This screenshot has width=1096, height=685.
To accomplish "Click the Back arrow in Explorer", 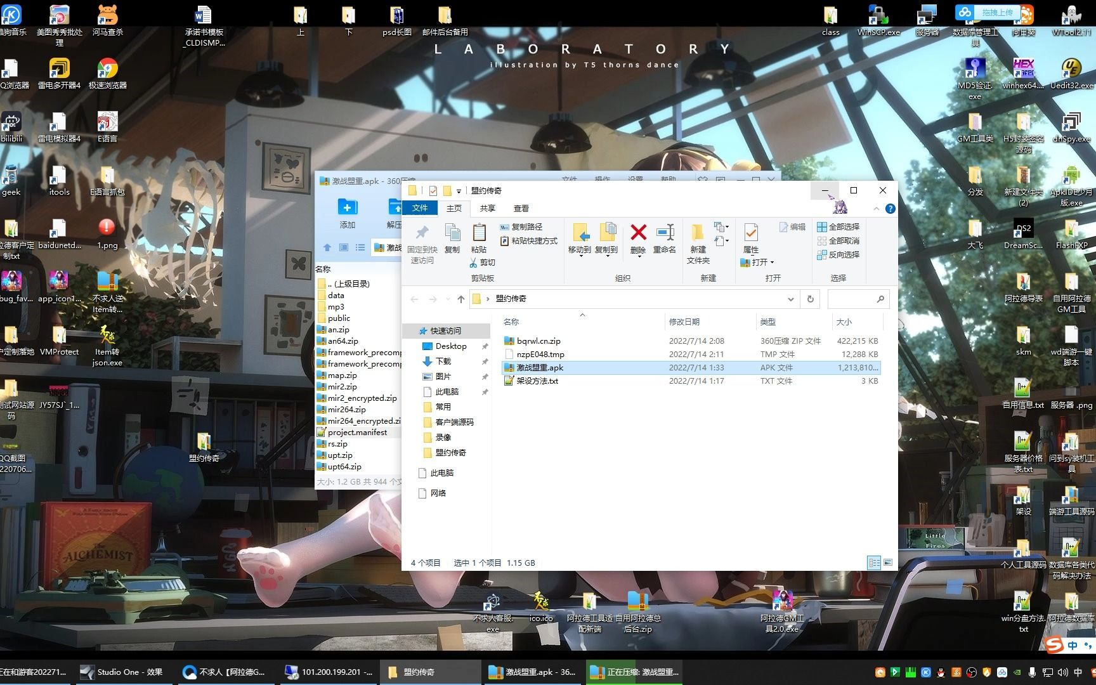I will click(414, 299).
